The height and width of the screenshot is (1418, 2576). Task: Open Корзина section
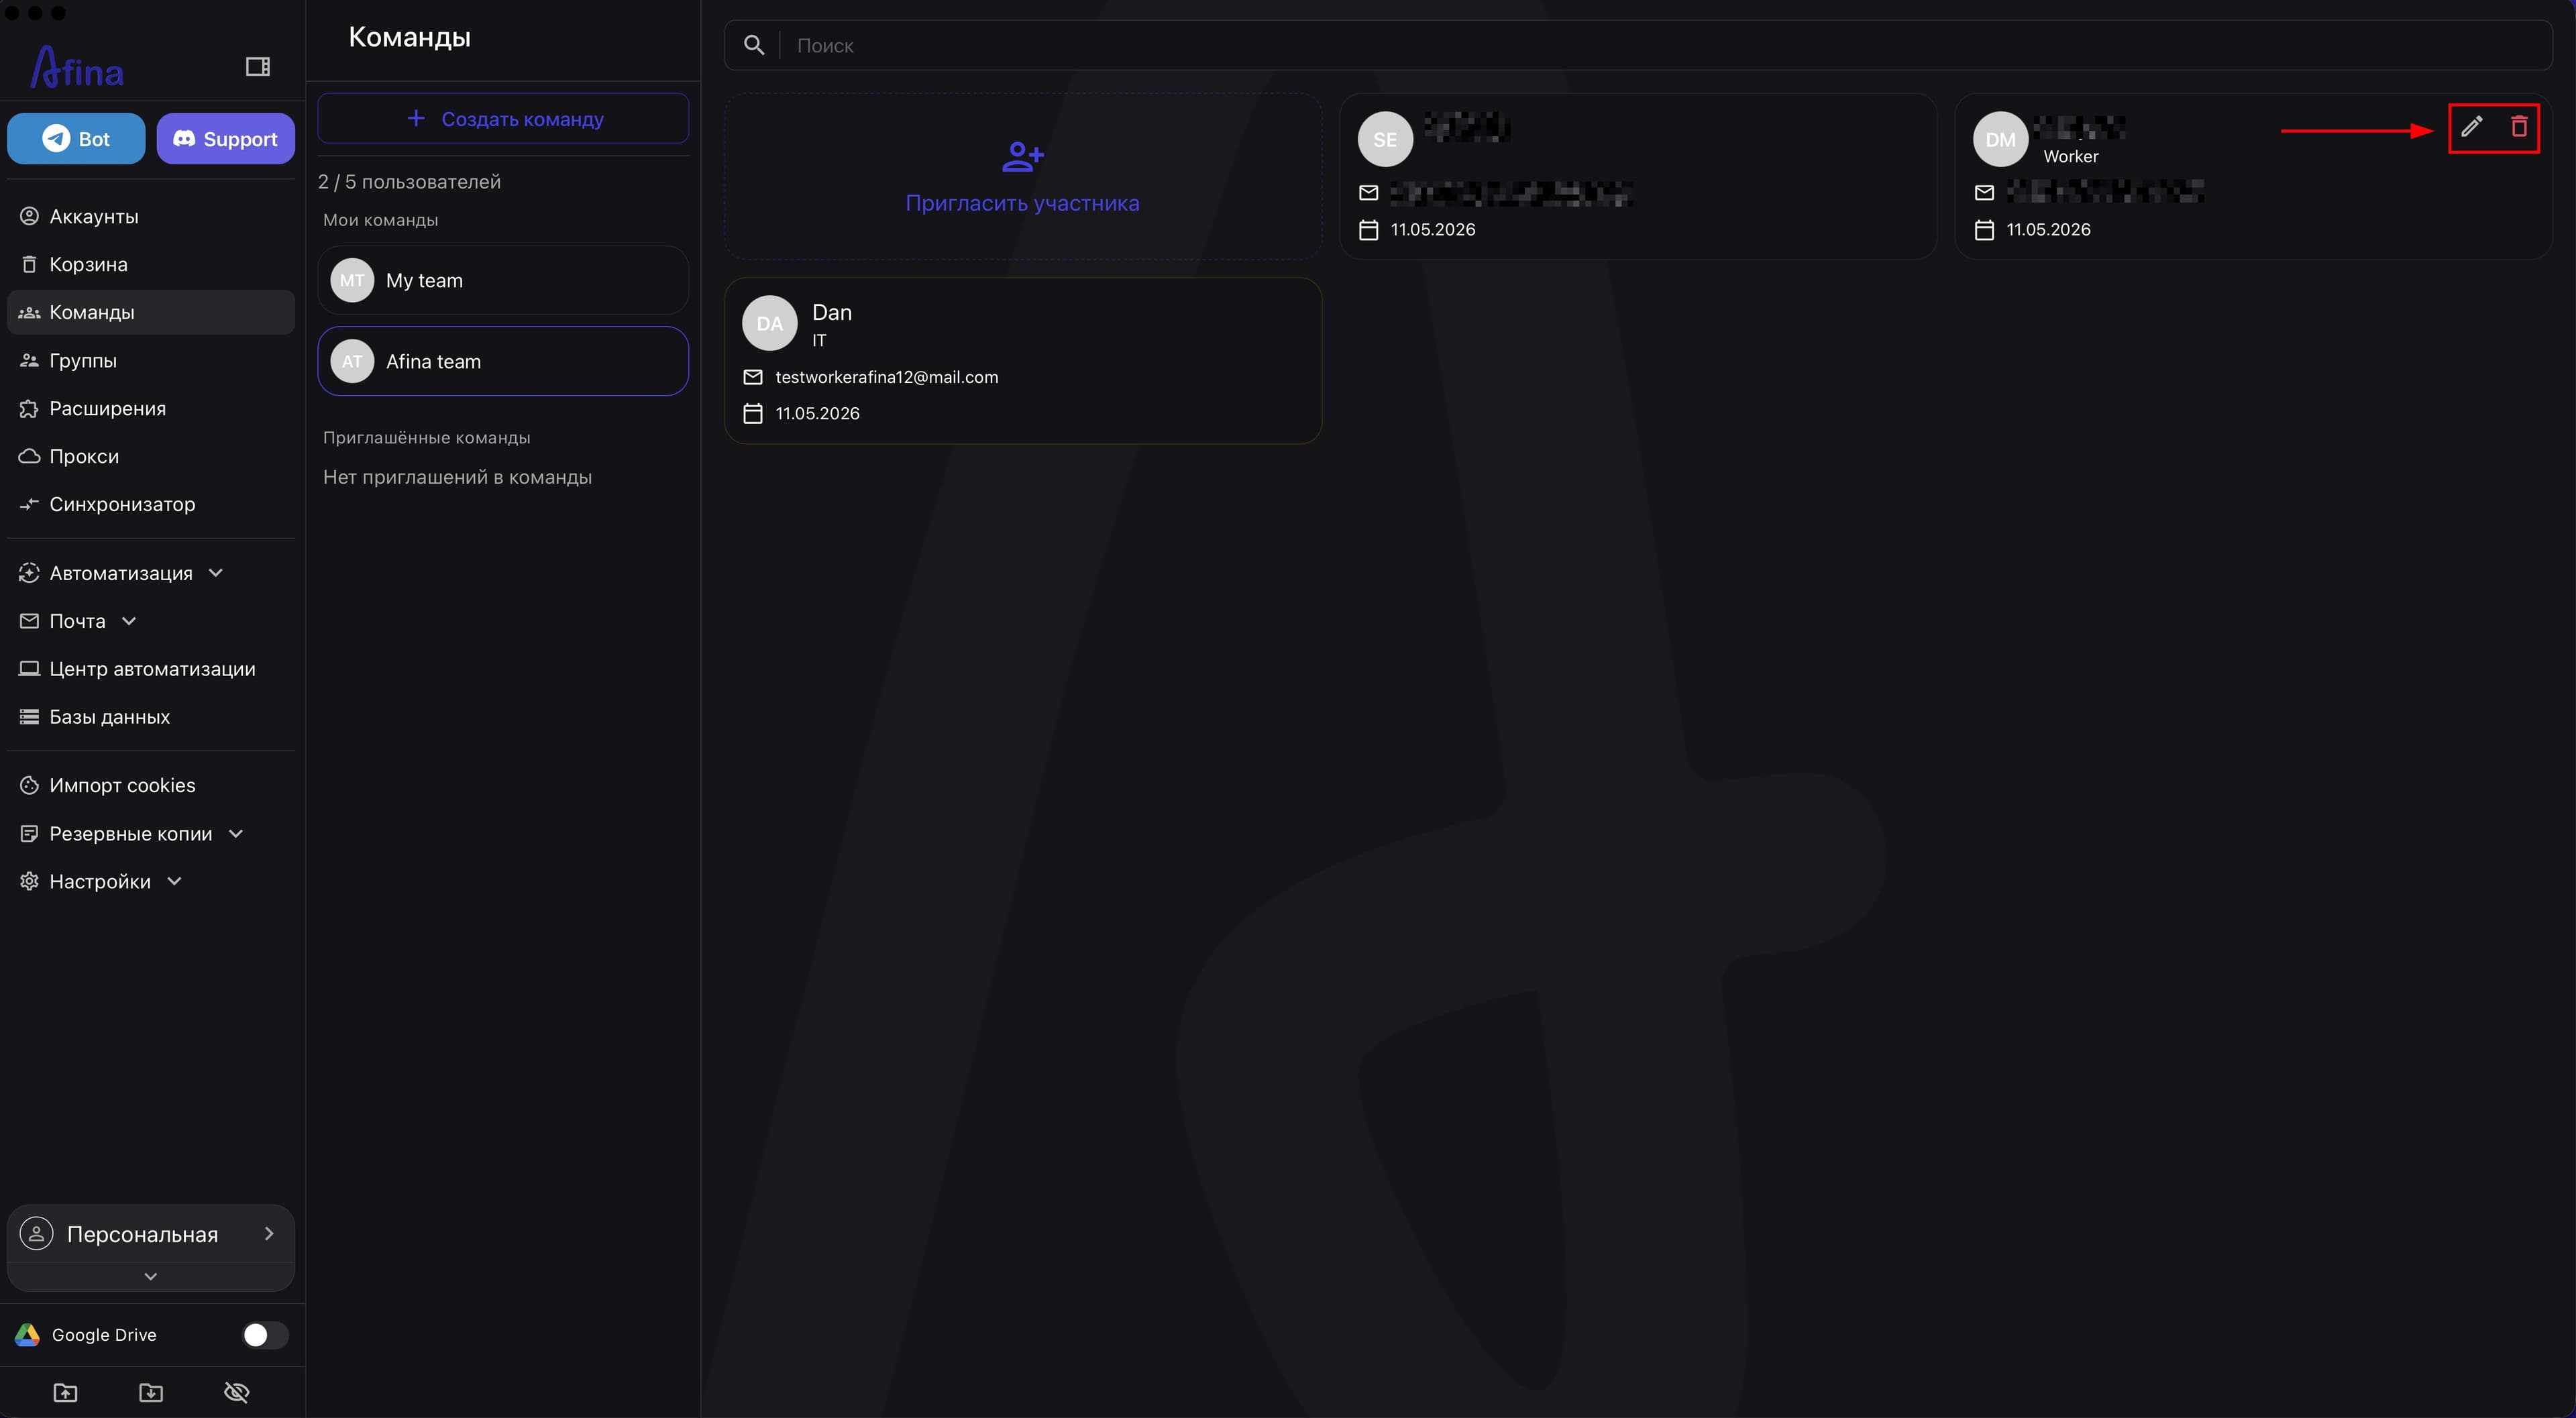click(151, 264)
